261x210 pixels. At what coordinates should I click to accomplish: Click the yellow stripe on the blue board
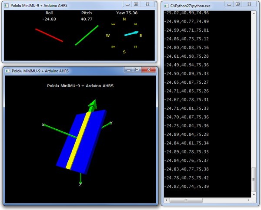[x=78, y=141]
